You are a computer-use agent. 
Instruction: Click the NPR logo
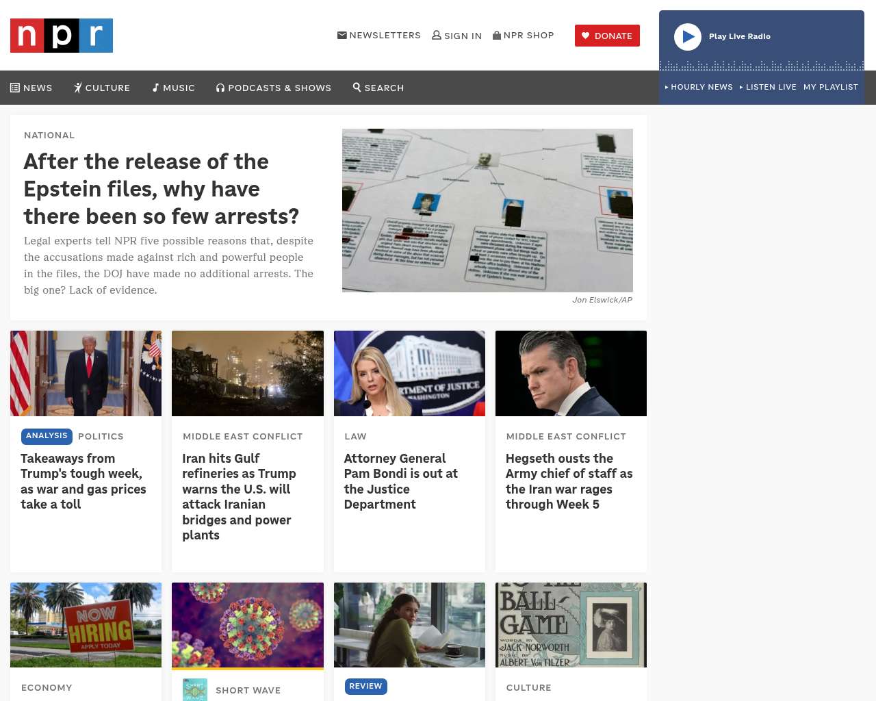point(62,36)
